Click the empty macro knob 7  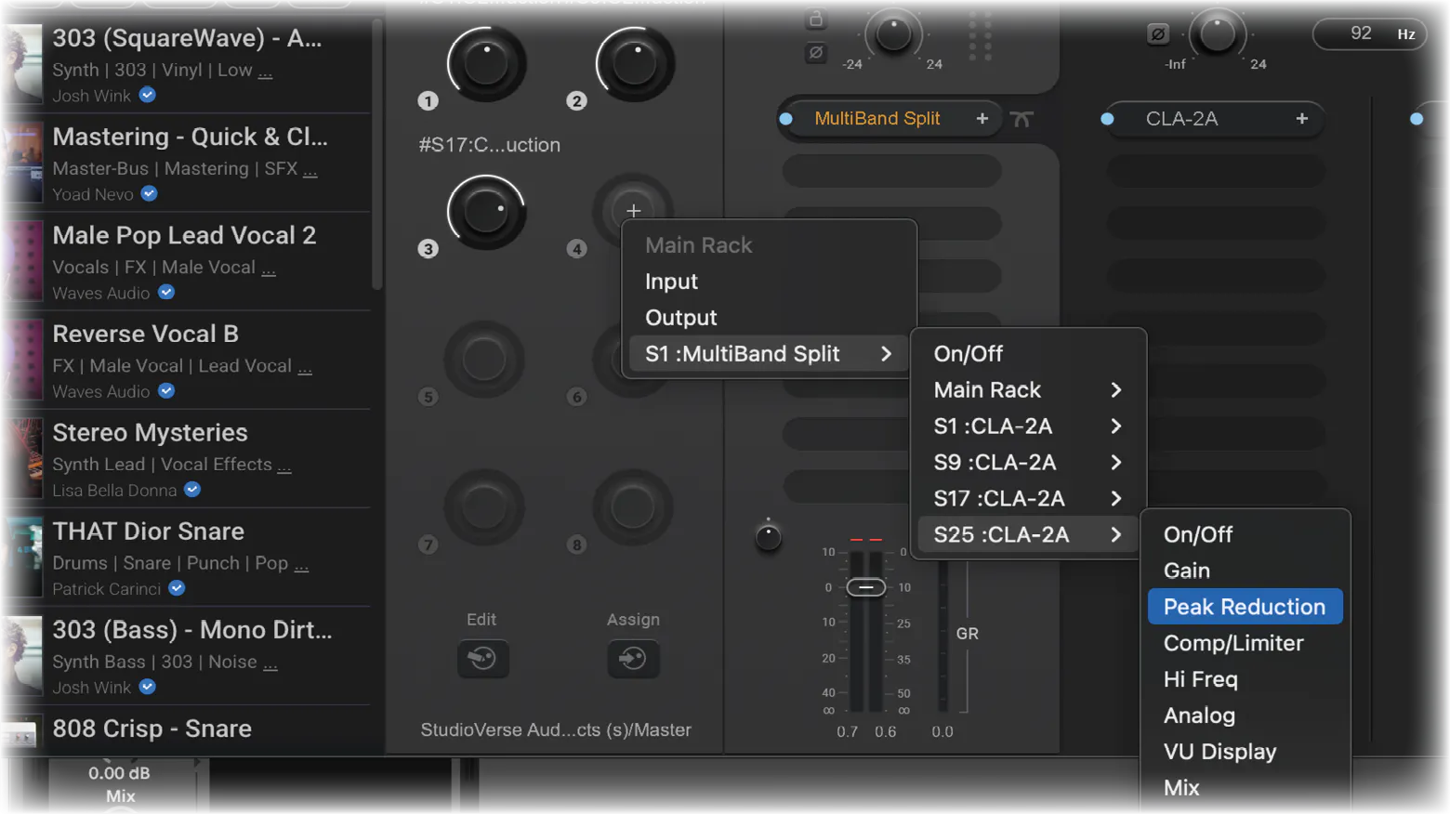[484, 507]
